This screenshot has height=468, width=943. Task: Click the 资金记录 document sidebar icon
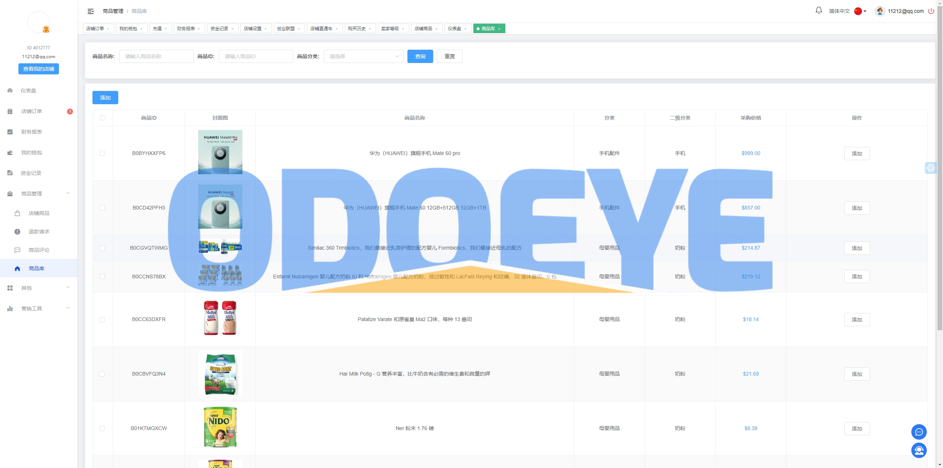point(10,173)
